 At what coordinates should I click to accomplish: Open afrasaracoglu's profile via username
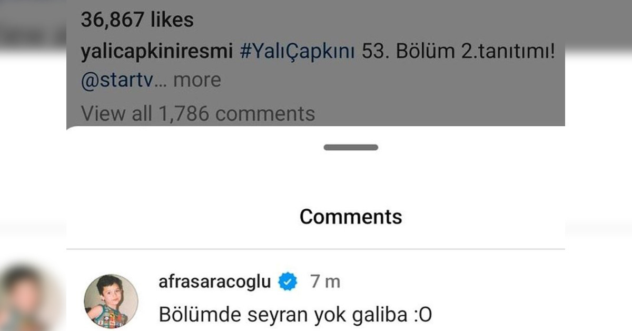coord(215,282)
